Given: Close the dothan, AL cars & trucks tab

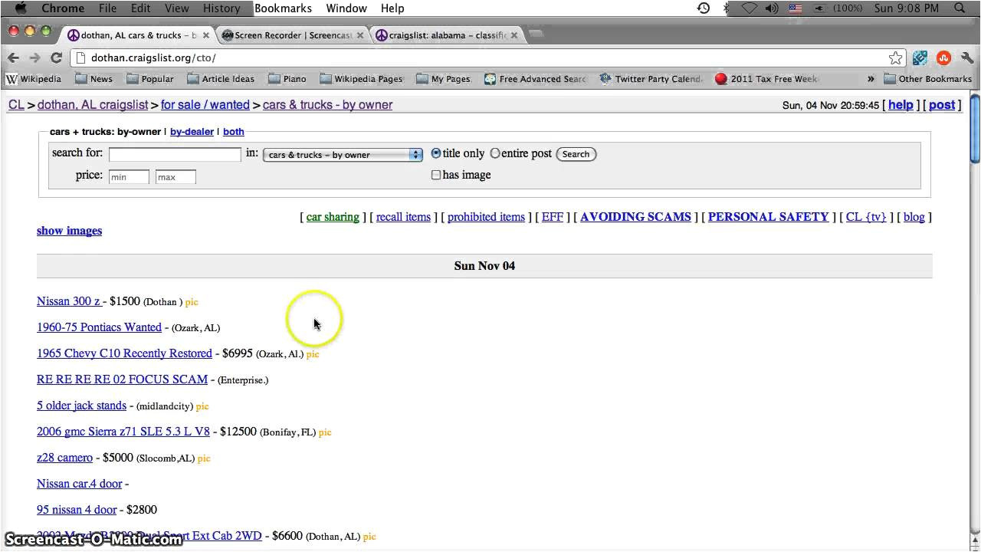Looking at the screenshot, I should coord(205,35).
